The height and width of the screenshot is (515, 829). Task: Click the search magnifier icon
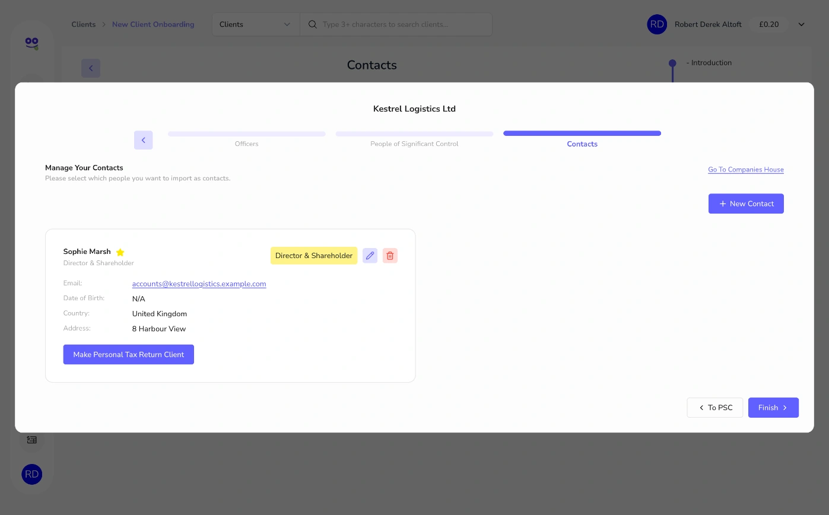(312, 24)
